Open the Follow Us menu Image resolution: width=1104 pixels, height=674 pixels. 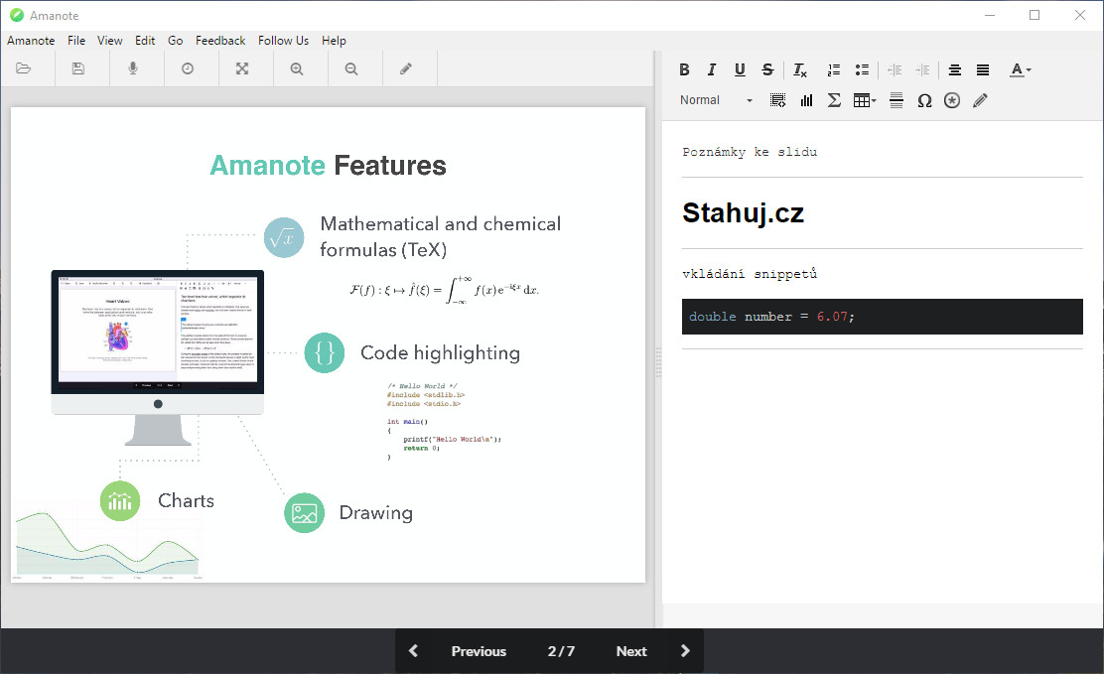coord(283,41)
